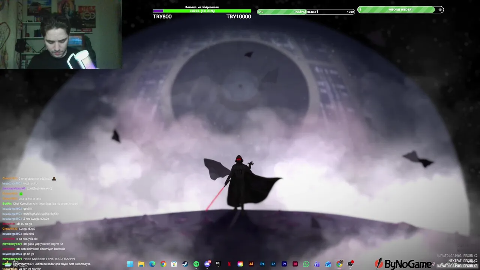Click the TRY800 amount label

(162, 17)
